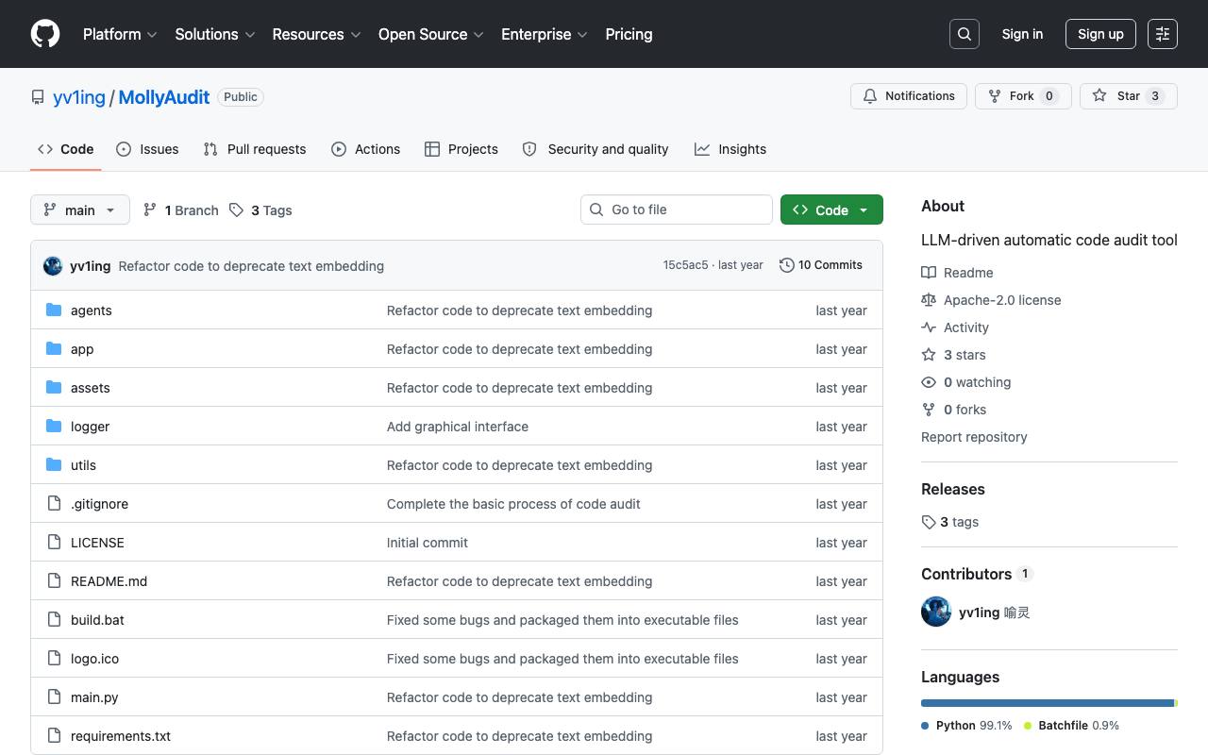View the 3 Tags link beside branches
This screenshot has width=1208, height=755.
click(x=260, y=210)
